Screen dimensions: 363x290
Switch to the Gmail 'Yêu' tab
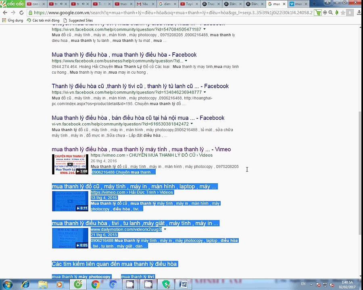145,4
